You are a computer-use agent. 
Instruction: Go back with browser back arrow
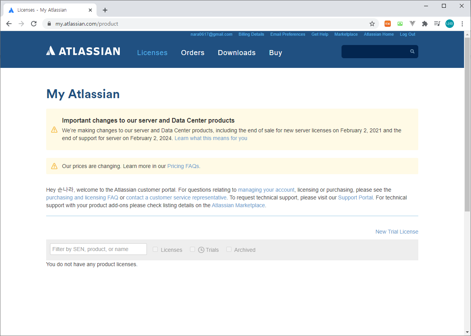pyautogui.click(x=9, y=24)
